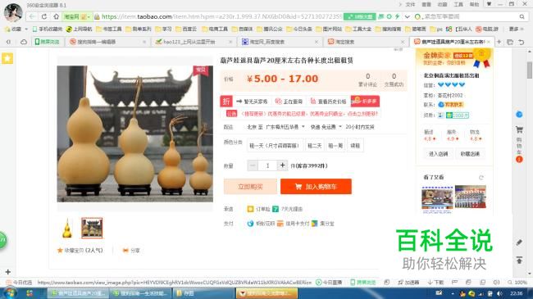Click the page vertical scrollbar thumb
533x299 pixels.
pyautogui.click(x=529, y=70)
